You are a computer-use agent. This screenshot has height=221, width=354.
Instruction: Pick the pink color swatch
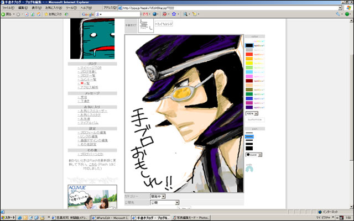249,76
